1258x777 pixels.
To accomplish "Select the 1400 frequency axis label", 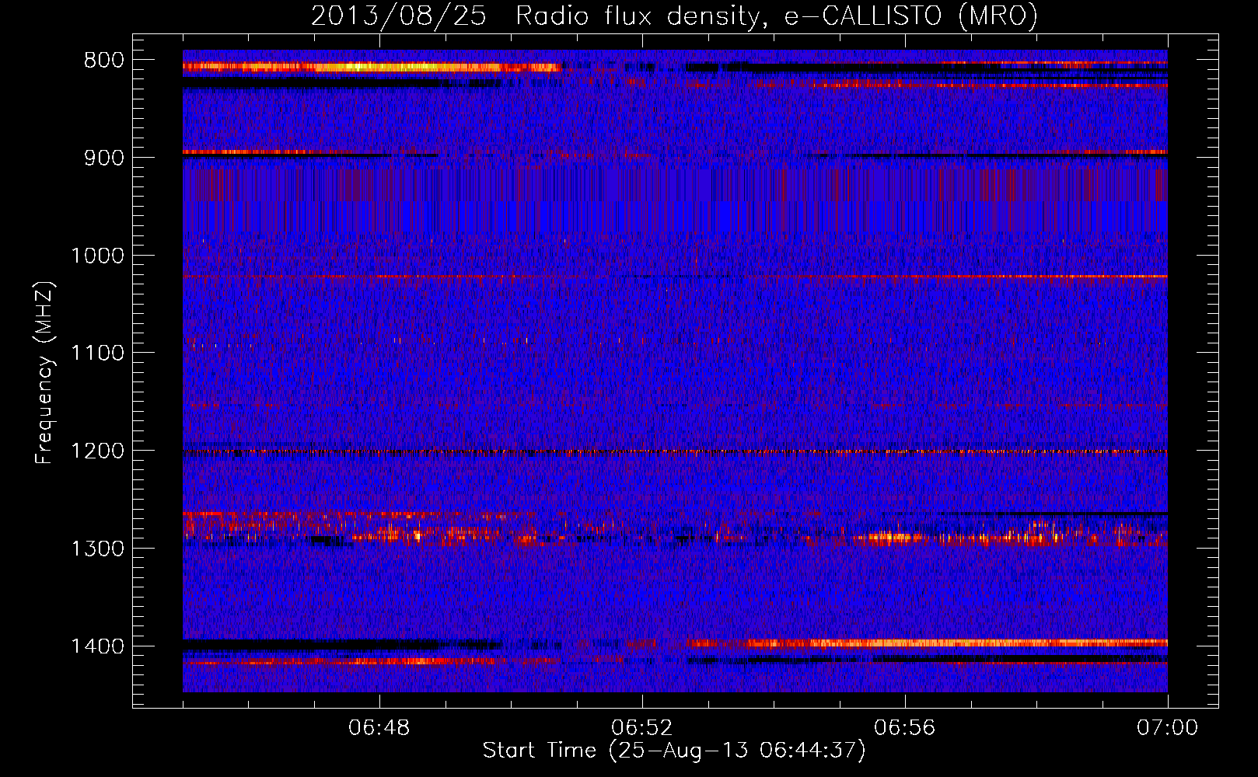I will coord(97,646).
